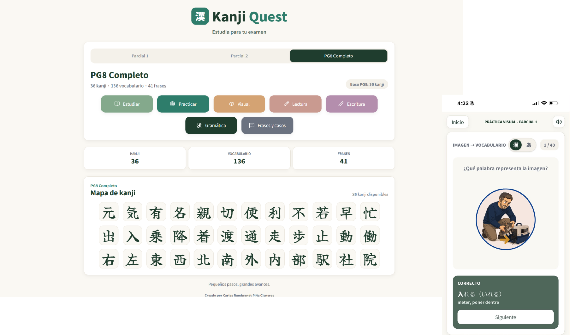Toggle the speaker sound icon in phone view

(x=559, y=122)
